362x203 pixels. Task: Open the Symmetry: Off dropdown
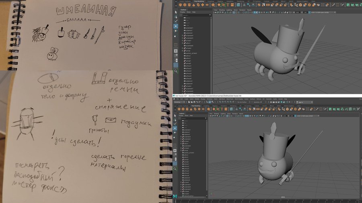coord(258,102)
